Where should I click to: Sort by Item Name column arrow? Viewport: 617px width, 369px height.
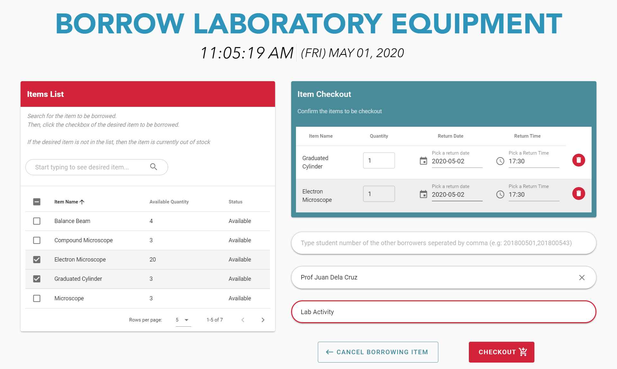(x=82, y=202)
